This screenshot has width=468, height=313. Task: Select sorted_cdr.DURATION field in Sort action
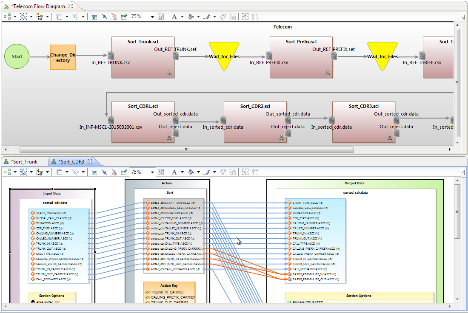[169, 213]
